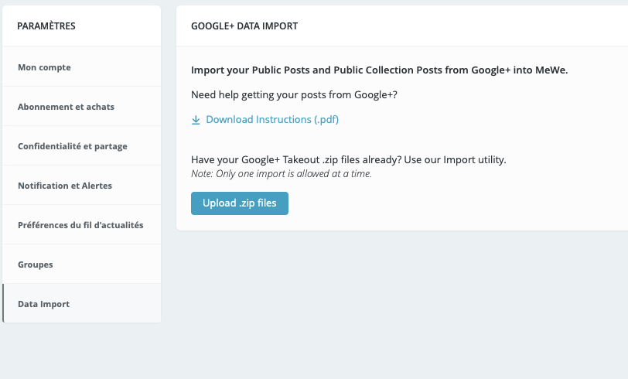Select Préférences du fil d'actualités

[82, 225]
